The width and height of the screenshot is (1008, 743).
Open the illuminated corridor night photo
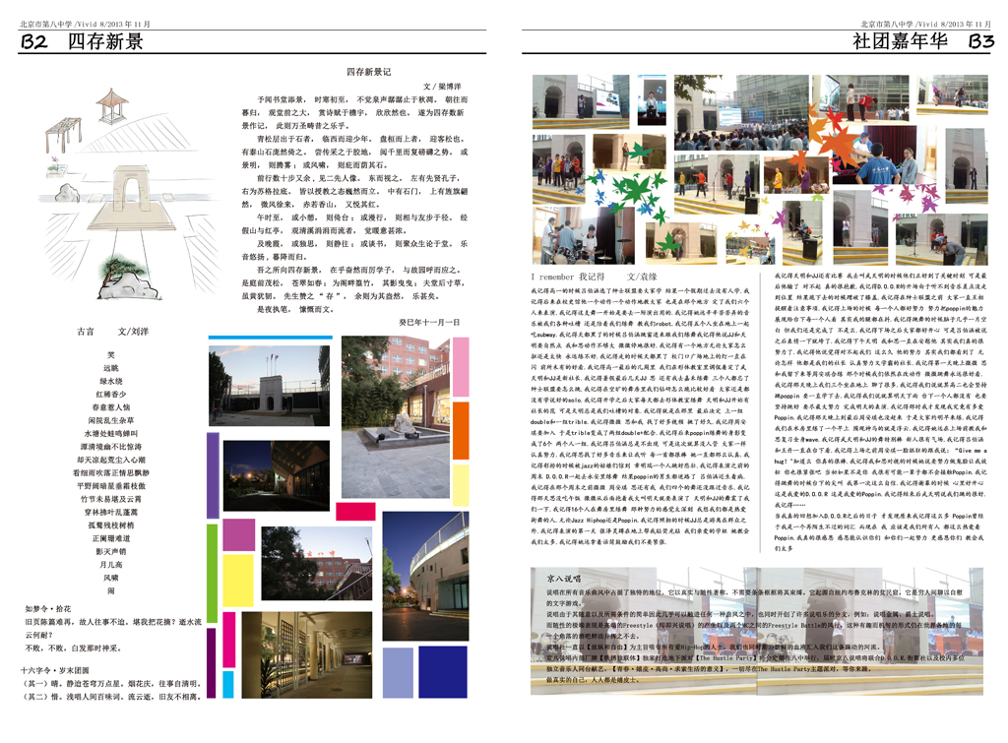coord(307,655)
